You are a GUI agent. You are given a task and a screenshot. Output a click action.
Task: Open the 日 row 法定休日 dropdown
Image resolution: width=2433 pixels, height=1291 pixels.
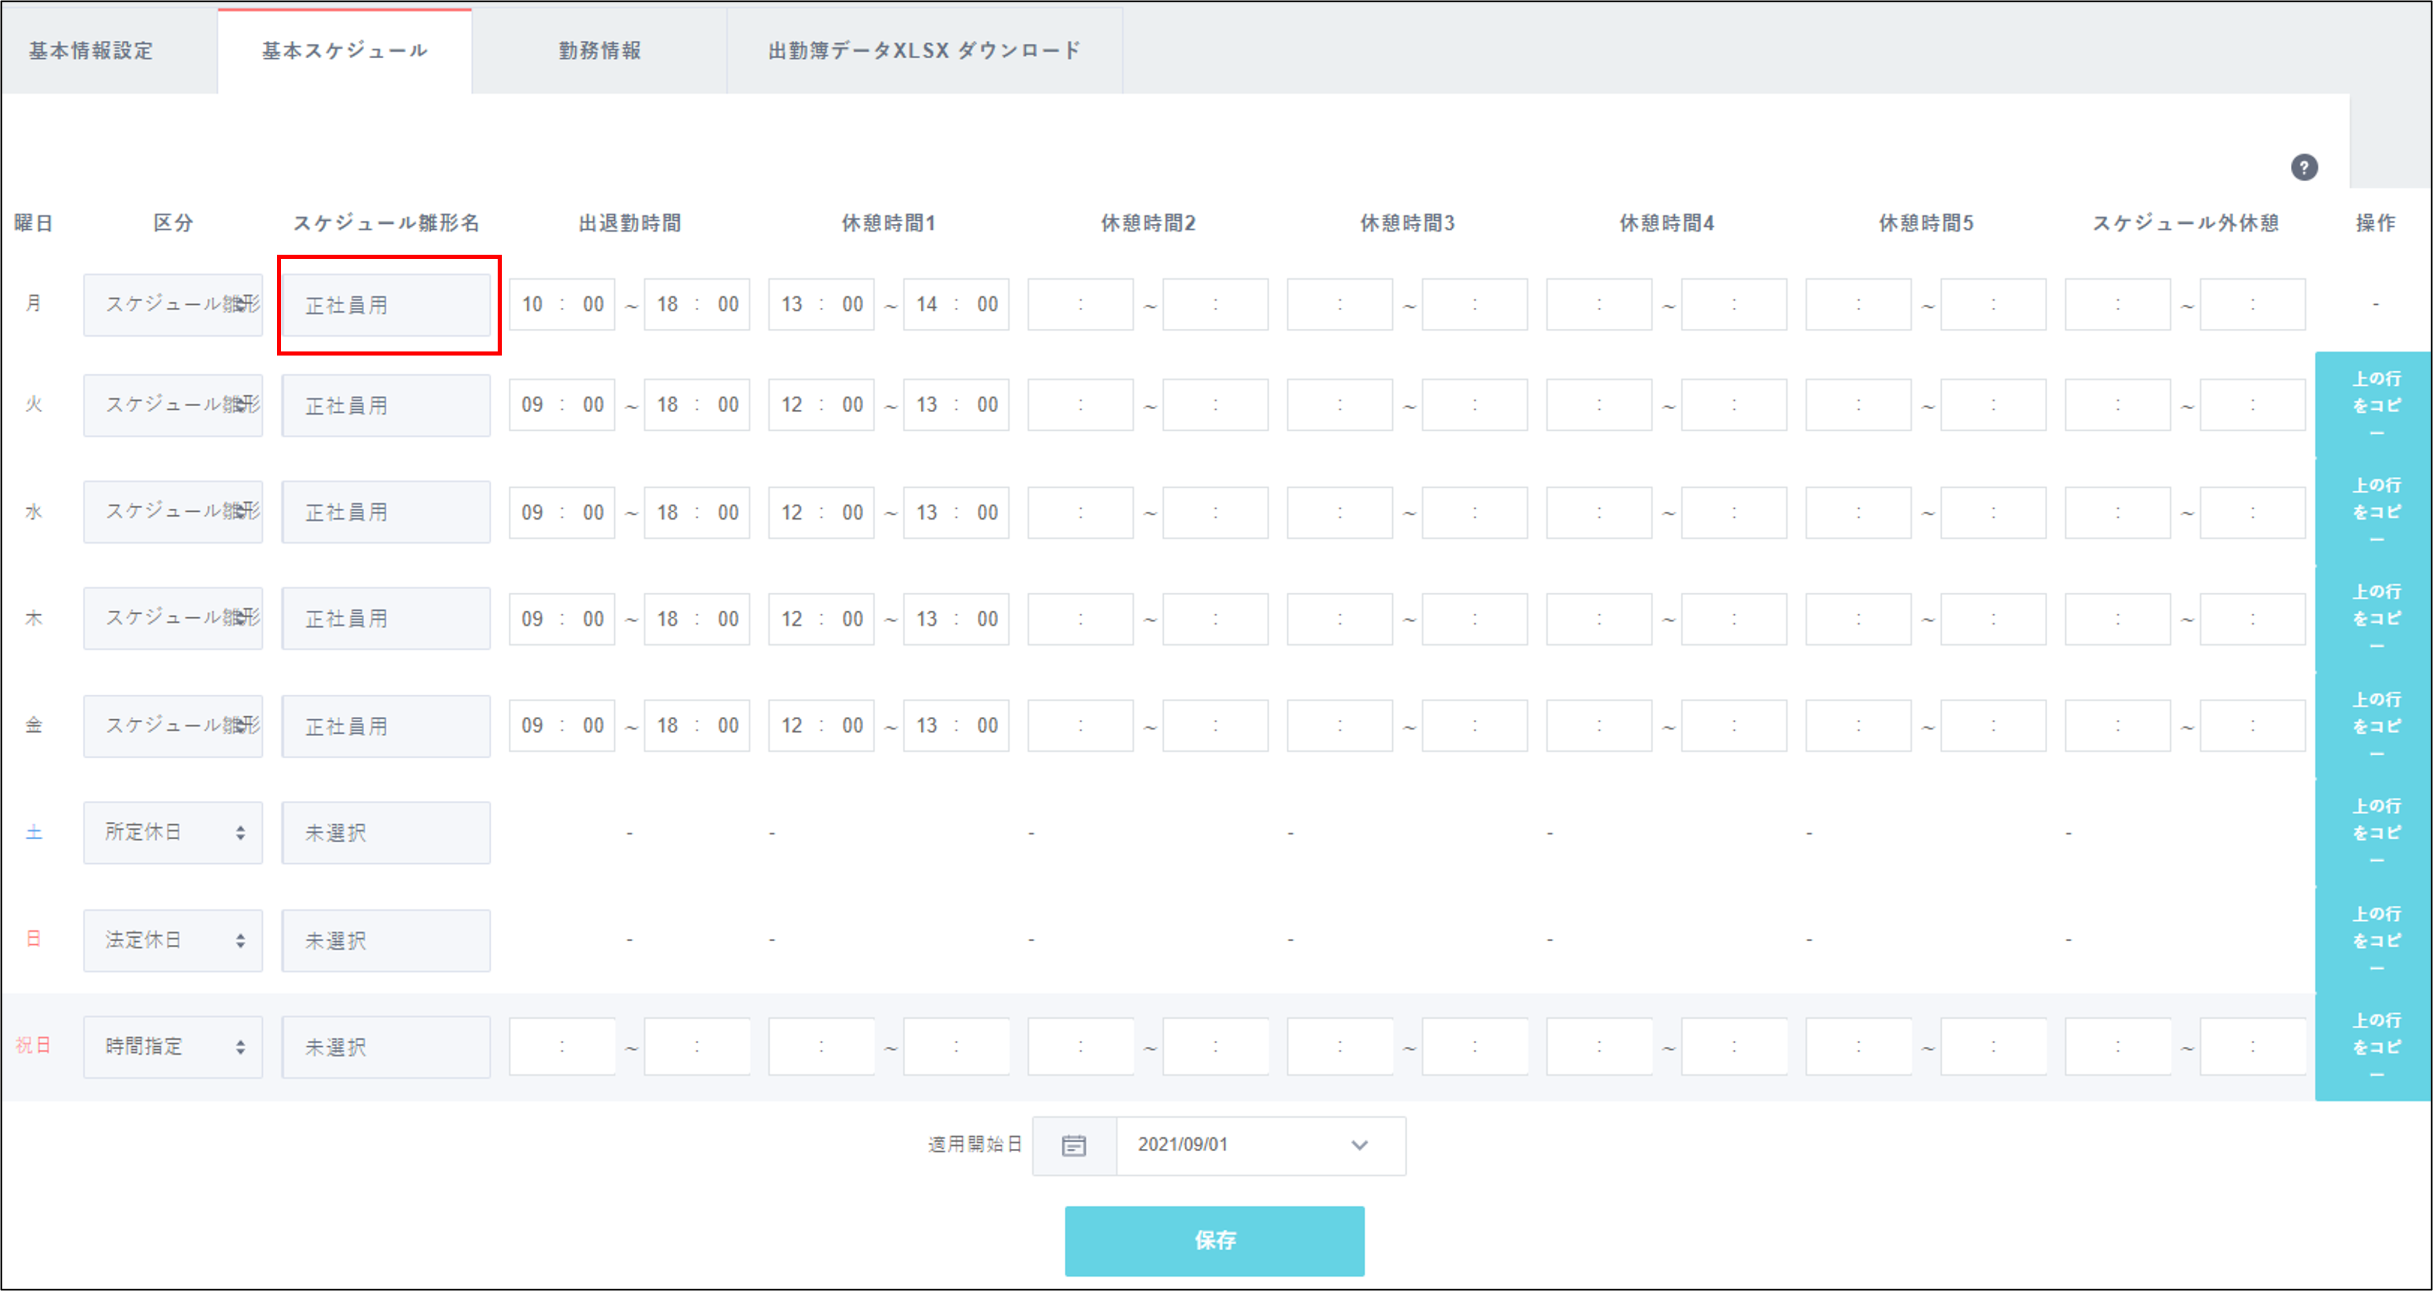(x=173, y=940)
